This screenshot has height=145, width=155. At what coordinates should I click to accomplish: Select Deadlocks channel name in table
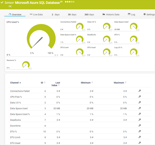[15, 120]
